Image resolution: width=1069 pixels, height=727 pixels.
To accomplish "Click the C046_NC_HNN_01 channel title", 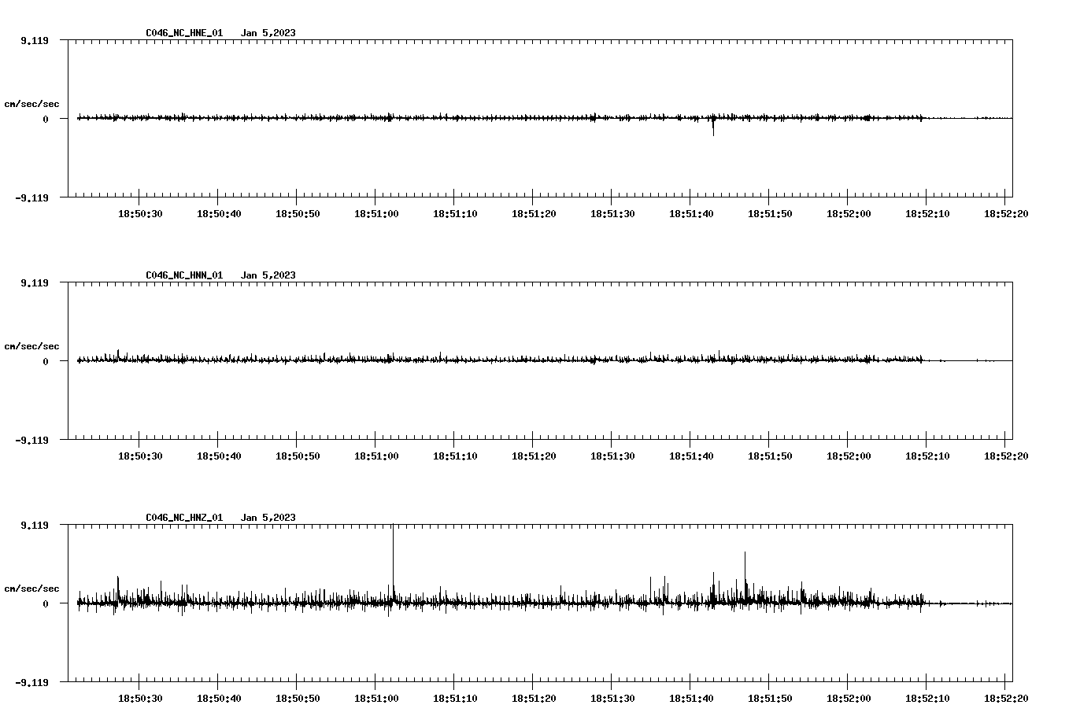I will pyautogui.click(x=184, y=275).
